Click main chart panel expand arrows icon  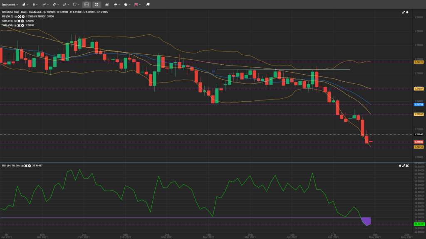(x=404, y=12)
